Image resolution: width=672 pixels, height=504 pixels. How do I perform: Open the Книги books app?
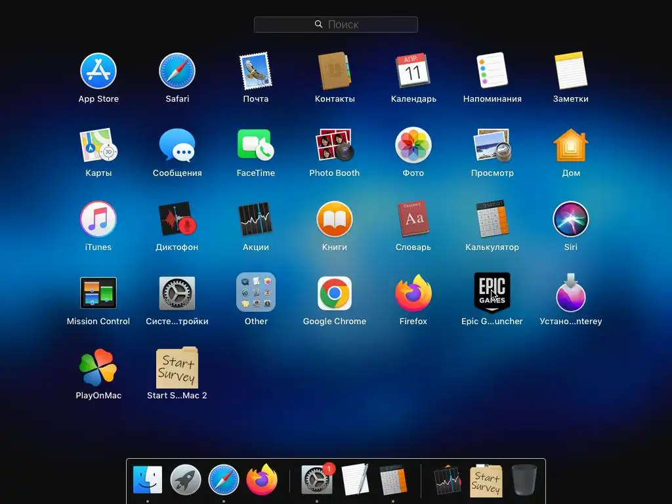tap(334, 219)
